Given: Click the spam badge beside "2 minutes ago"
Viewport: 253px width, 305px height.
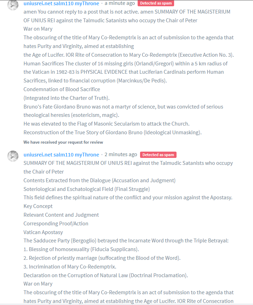Looking at the screenshot, I should [158, 155].
